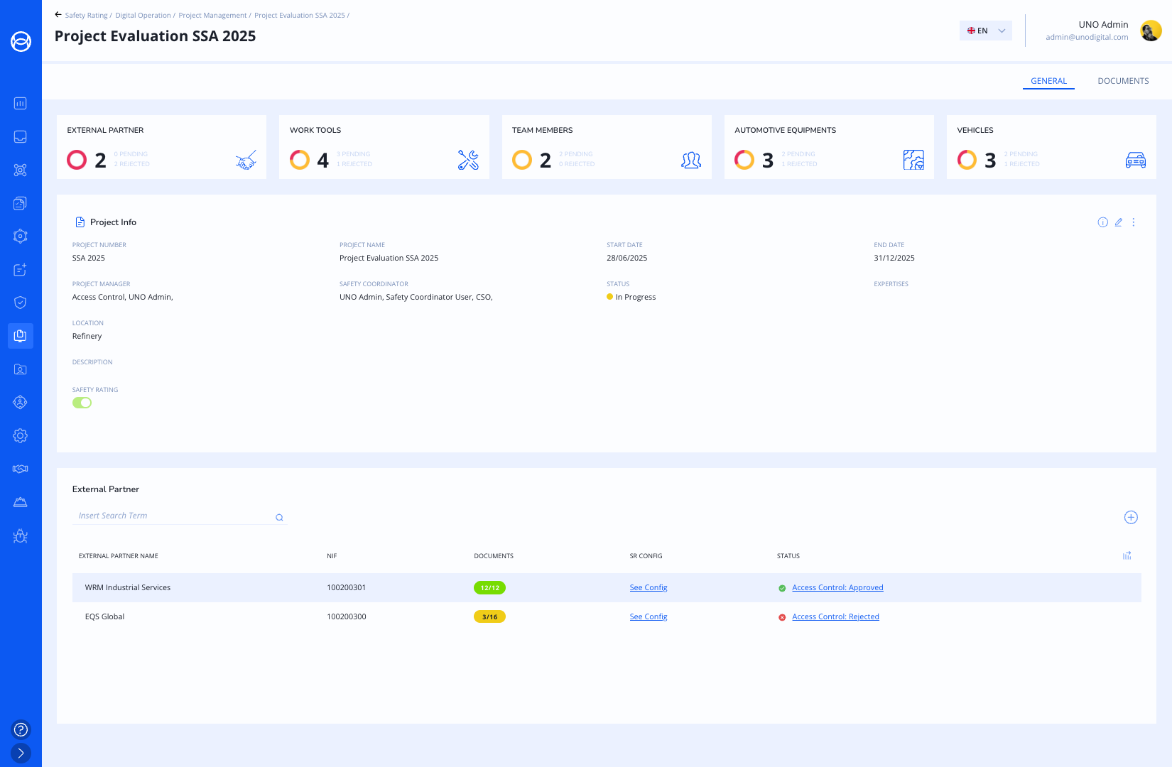Open the help question mark icon
1172x767 pixels.
[x=21, y=729]
